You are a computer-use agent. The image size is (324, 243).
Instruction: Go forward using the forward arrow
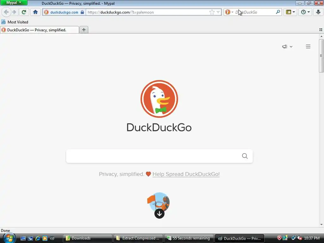coord(14,12)
